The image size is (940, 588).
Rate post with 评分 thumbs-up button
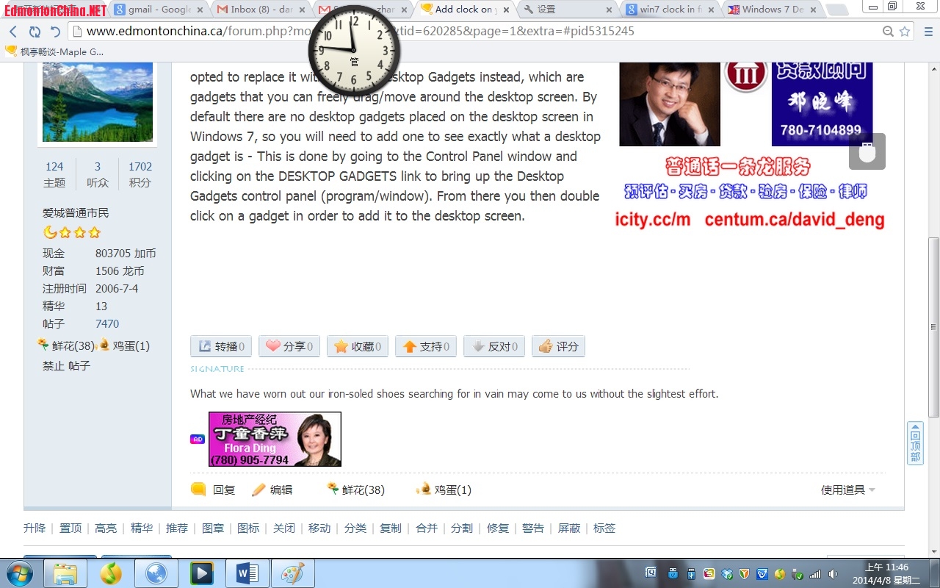pos(558,347)
